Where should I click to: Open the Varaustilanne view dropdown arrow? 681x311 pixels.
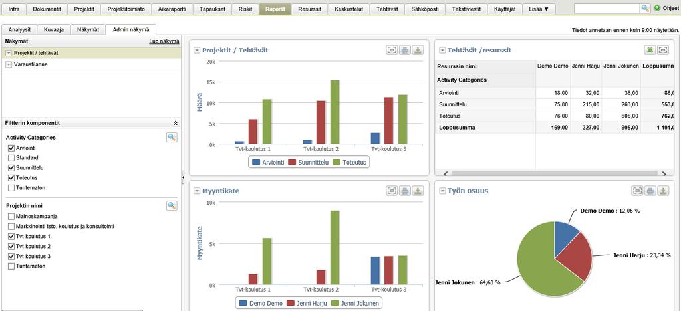pos(9,64)
